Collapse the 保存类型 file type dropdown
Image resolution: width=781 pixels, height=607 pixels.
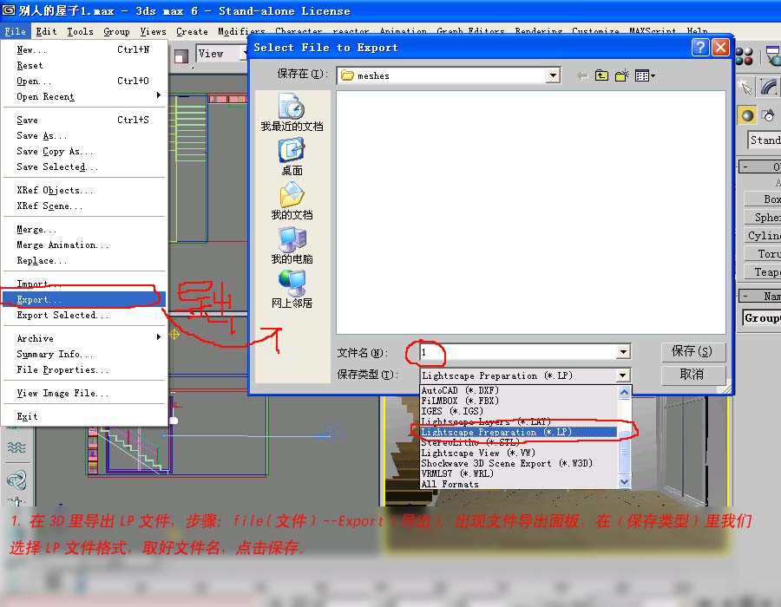click(x=623, y=375)
